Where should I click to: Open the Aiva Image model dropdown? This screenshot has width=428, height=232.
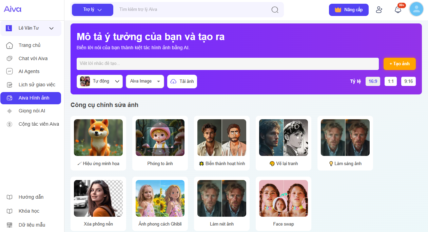[145, 82]
